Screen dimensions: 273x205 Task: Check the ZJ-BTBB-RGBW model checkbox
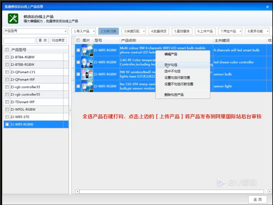pyautogui.click(x=7, y=65)
